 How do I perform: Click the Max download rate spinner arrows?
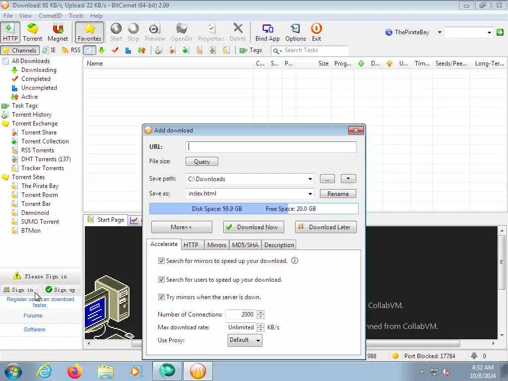pos(261,327)
